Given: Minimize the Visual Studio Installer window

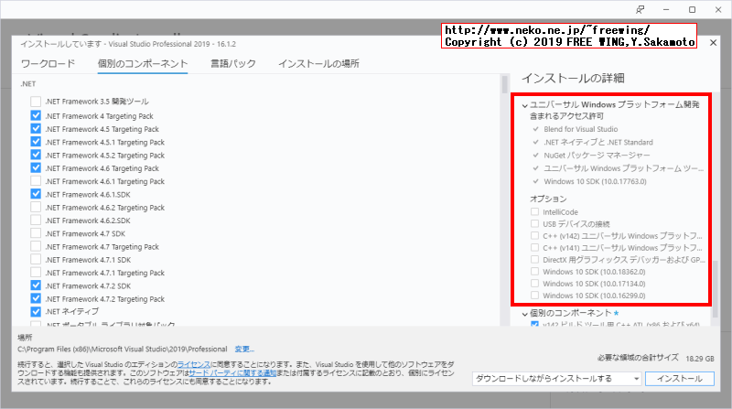Looking at the screenshot, I should pos(666,9).
